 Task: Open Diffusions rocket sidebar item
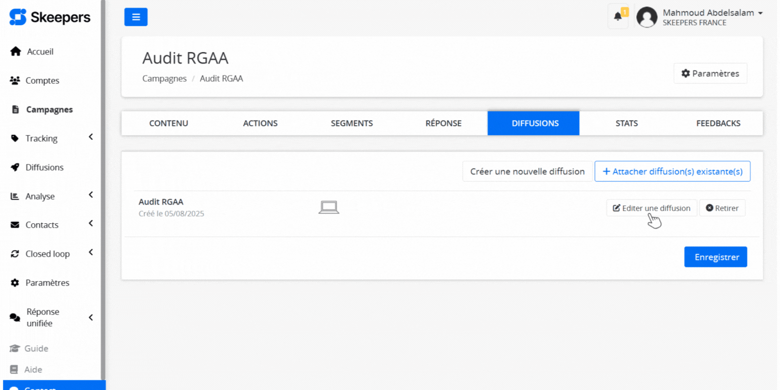coord(44,167)
